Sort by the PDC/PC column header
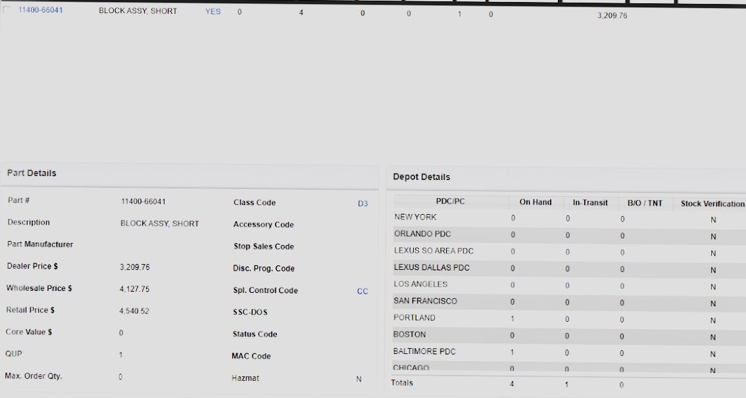The width and height of the screenshot is (746, 398). [x=450, y=202]
